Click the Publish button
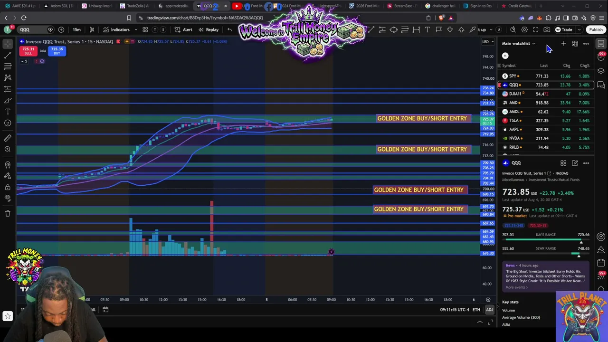The width and height of the screenshot is (608, 342). pyautogui.click(x=596, y=29)
